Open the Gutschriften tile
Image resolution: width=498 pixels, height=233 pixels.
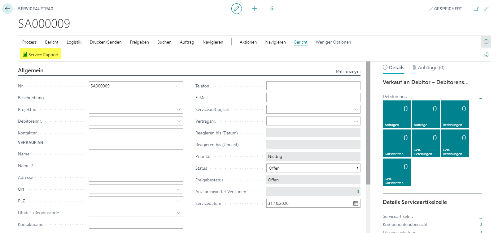pos(397,143)
